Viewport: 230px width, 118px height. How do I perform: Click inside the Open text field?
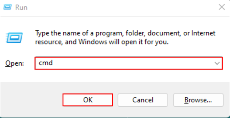[129, 63]
